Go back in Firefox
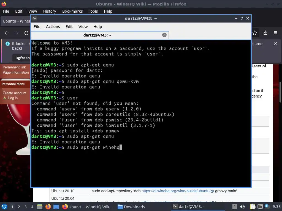The image size is (282, 211). (x=7, y=33)
